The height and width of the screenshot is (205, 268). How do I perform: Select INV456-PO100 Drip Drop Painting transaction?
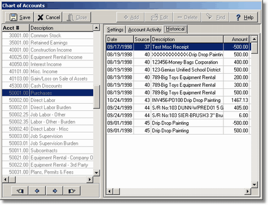pos(178,100)
